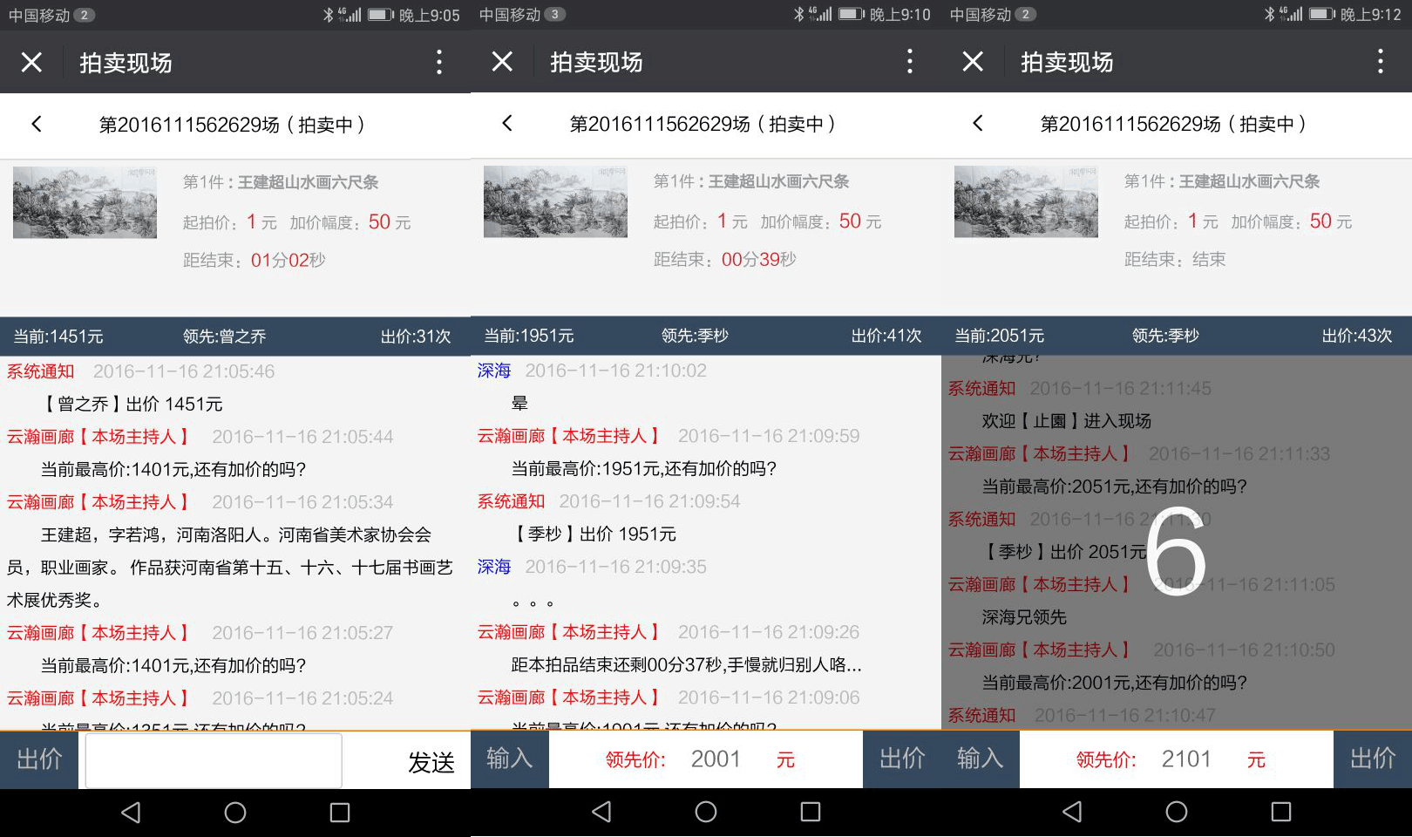
Task: Tap the 领先:曾之乔 leader label
Action: tap(225, 337)
